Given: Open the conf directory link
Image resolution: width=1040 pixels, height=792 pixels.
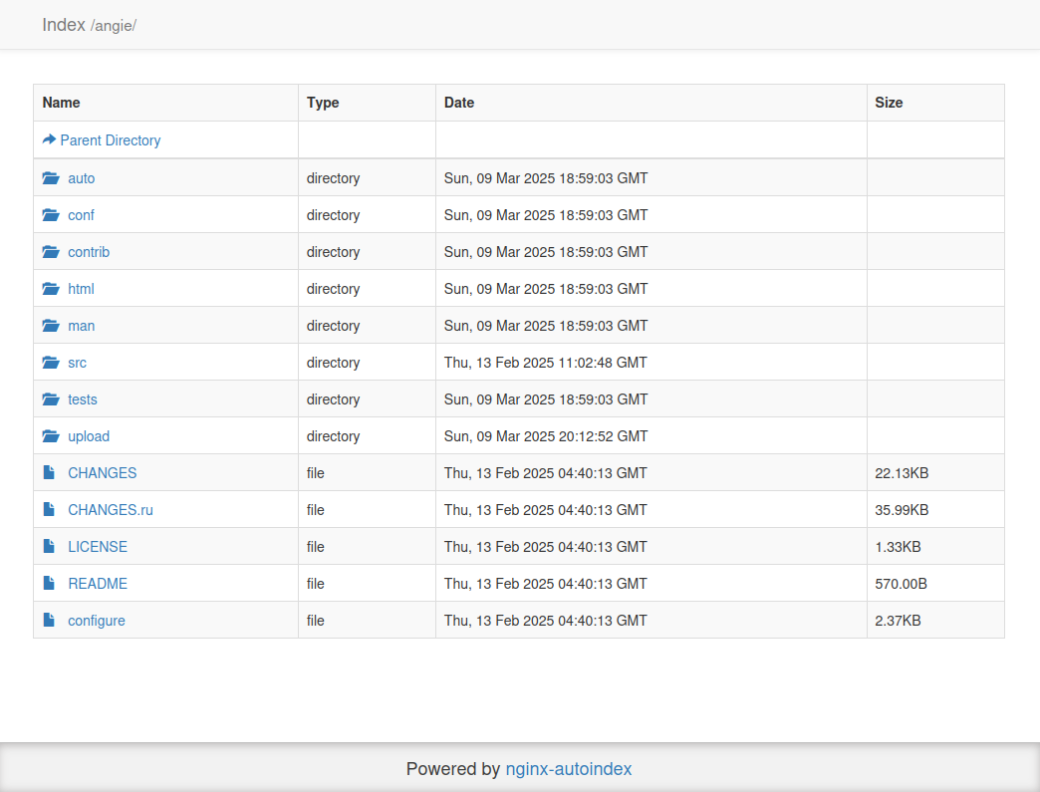Looking at the screenshot, I should coord(81,215).
